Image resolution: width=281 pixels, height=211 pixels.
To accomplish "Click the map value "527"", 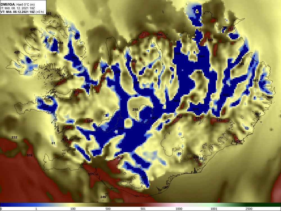I will tap(258, 114).
